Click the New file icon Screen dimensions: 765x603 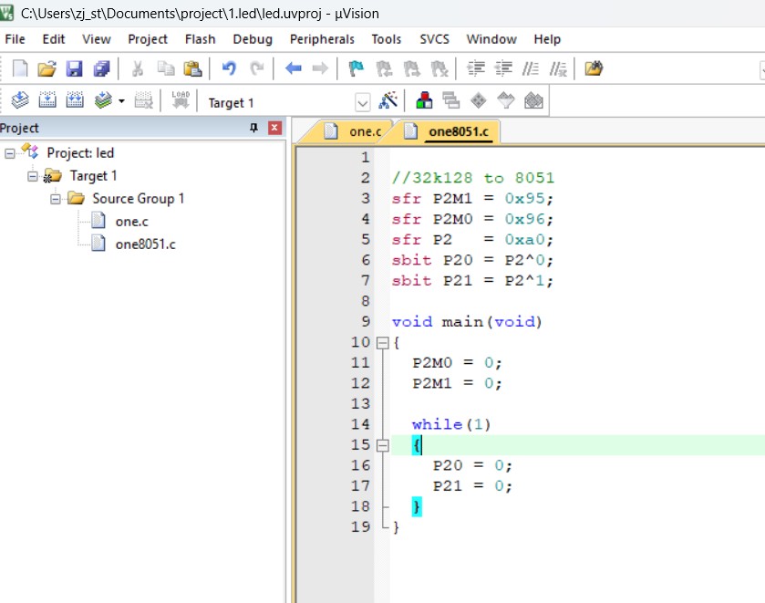coord(20,68)
